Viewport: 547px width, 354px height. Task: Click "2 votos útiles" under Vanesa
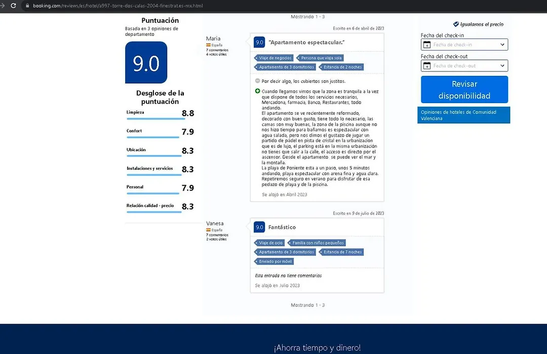[x=216, y=239]
